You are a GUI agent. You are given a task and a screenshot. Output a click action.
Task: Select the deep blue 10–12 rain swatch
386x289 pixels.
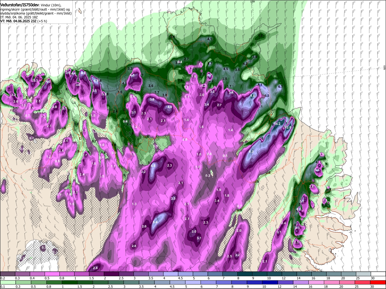click(x=270, y=282)
